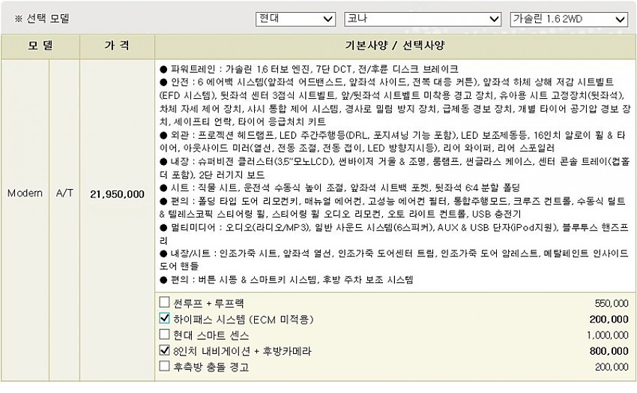The image size is (637, 393).
Task: Click the 파워트레인 specification line
Action: point(309,69)
